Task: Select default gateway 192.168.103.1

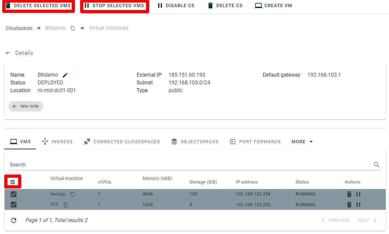Action: [324, 75]
